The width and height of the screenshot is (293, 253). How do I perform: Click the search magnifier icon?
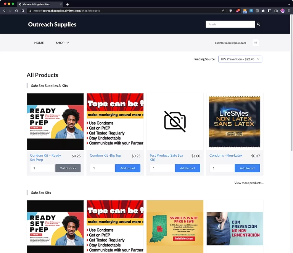tap(258, 24)
